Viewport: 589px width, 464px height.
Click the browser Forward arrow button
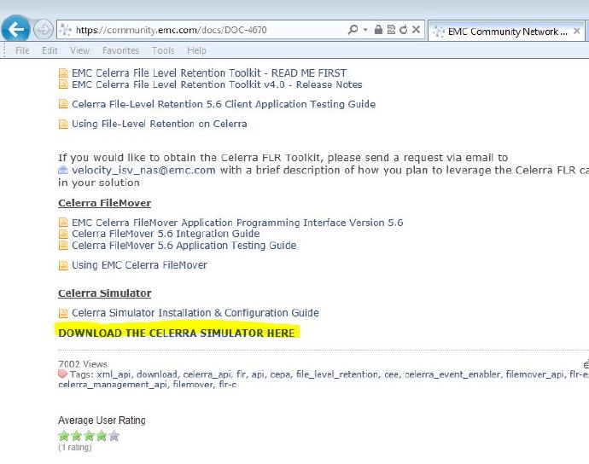click(x=43, y=30)
